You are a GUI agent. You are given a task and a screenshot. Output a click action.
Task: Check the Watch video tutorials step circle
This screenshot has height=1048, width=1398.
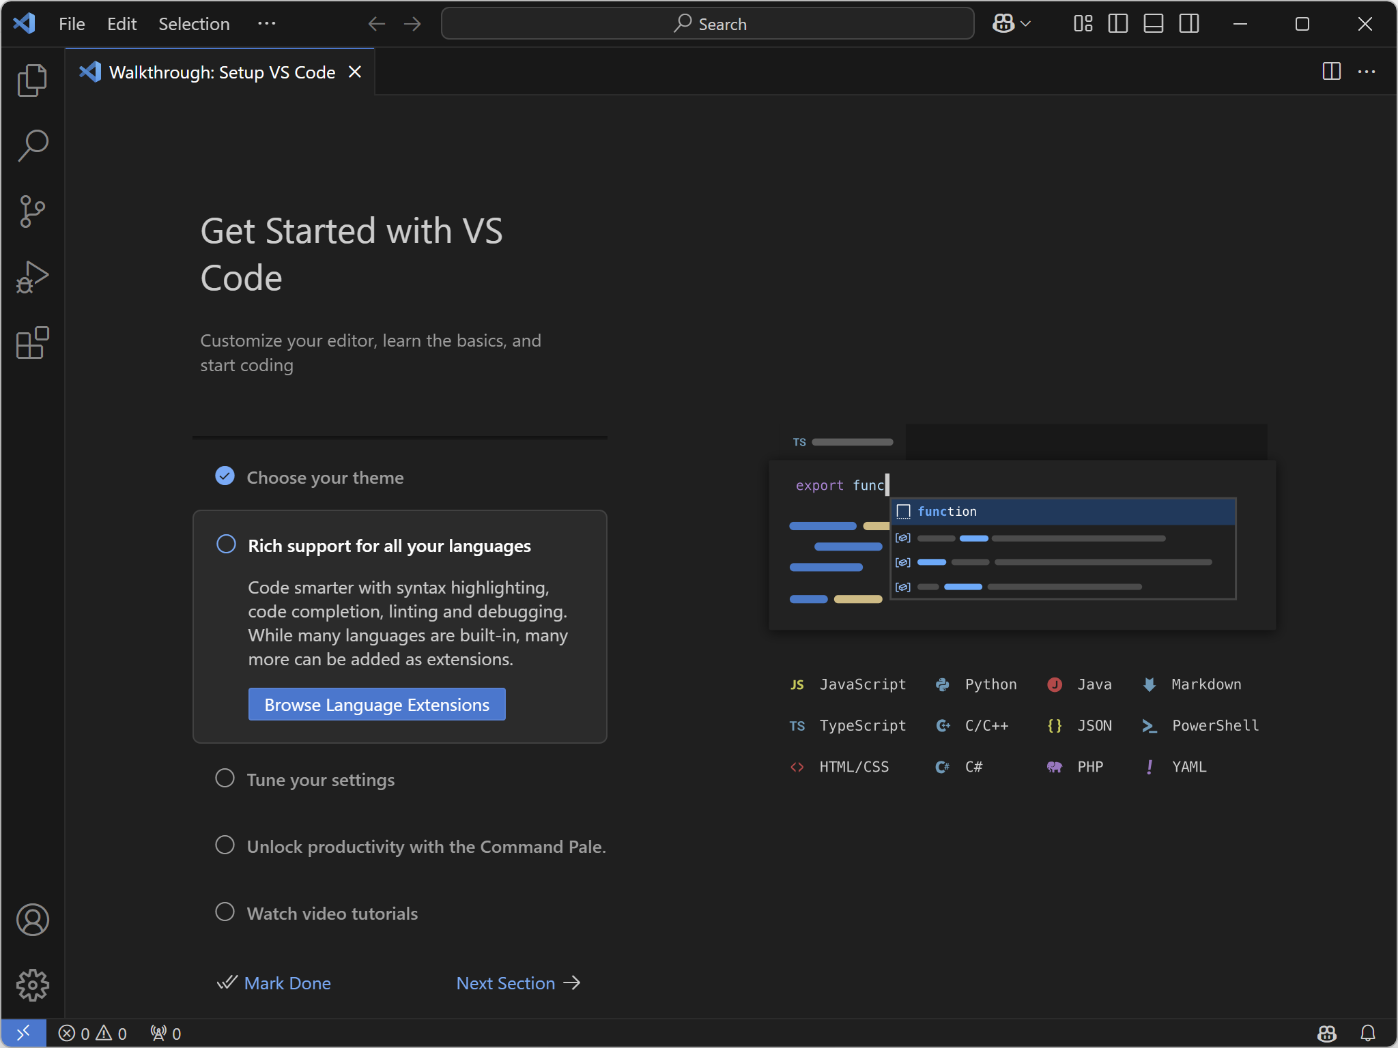tap(225, 912)
